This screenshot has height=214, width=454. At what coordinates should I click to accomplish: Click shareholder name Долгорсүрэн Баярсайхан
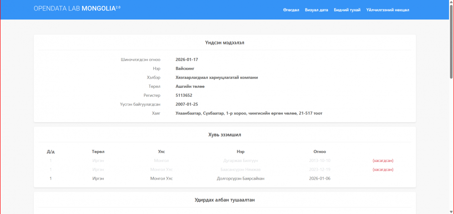(x=241, y=178)
